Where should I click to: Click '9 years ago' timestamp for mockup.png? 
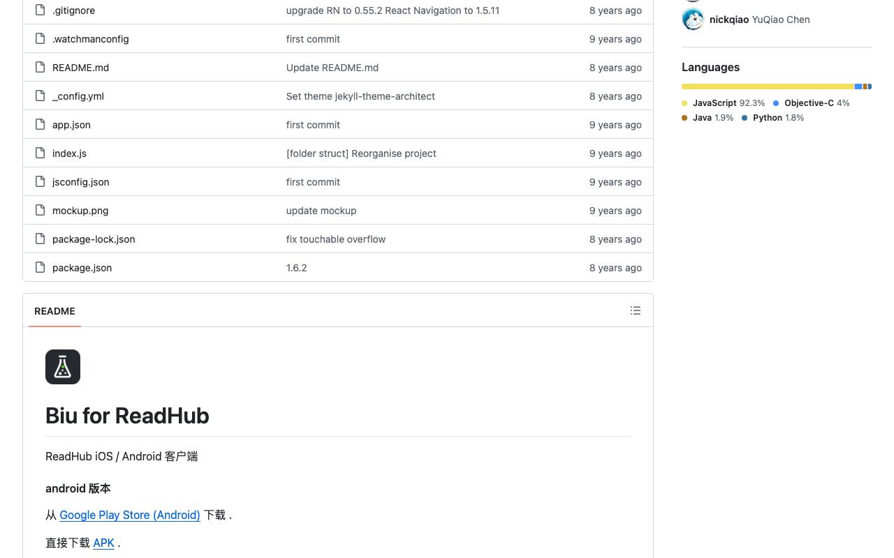tap(615, 211)
